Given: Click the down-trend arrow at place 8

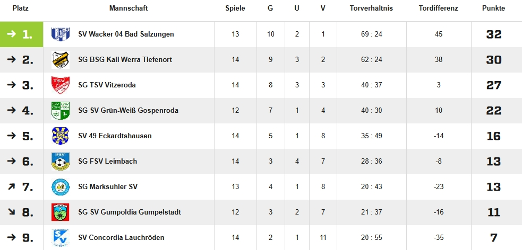Looking at the screenshot, I should 11,212.
